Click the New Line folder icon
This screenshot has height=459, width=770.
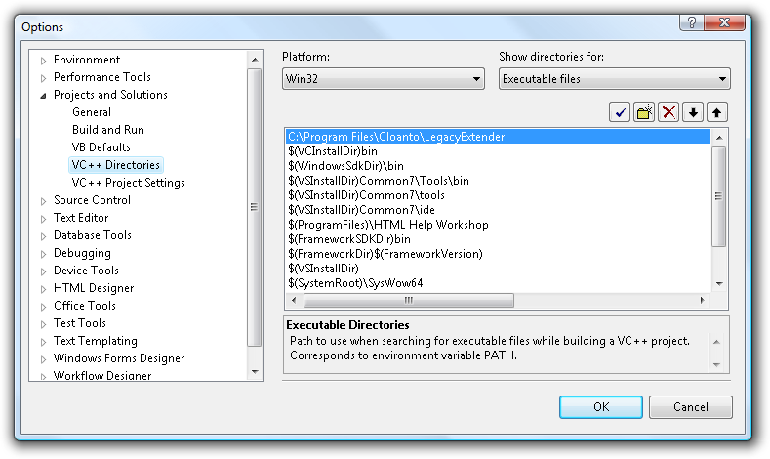coord(644,112)
